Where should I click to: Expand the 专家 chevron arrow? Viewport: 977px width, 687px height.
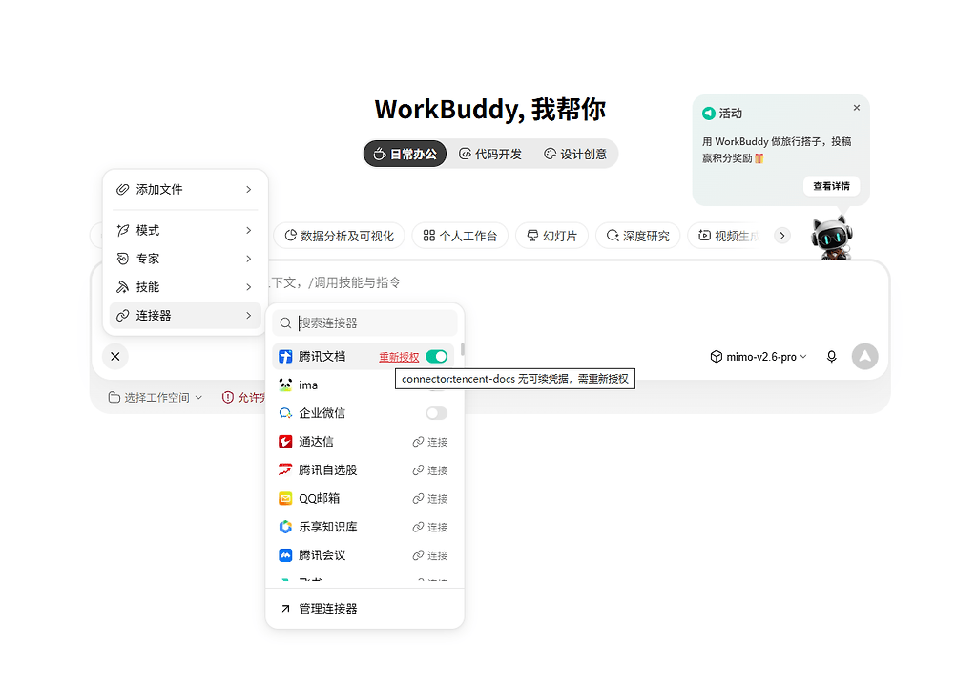[x=249, y=259]
